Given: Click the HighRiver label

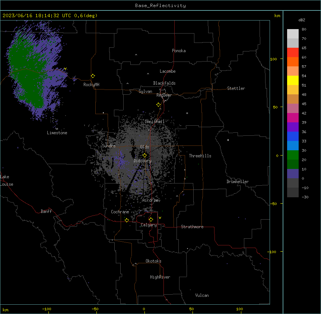Looking at the screenshot, I should point(160,277).
